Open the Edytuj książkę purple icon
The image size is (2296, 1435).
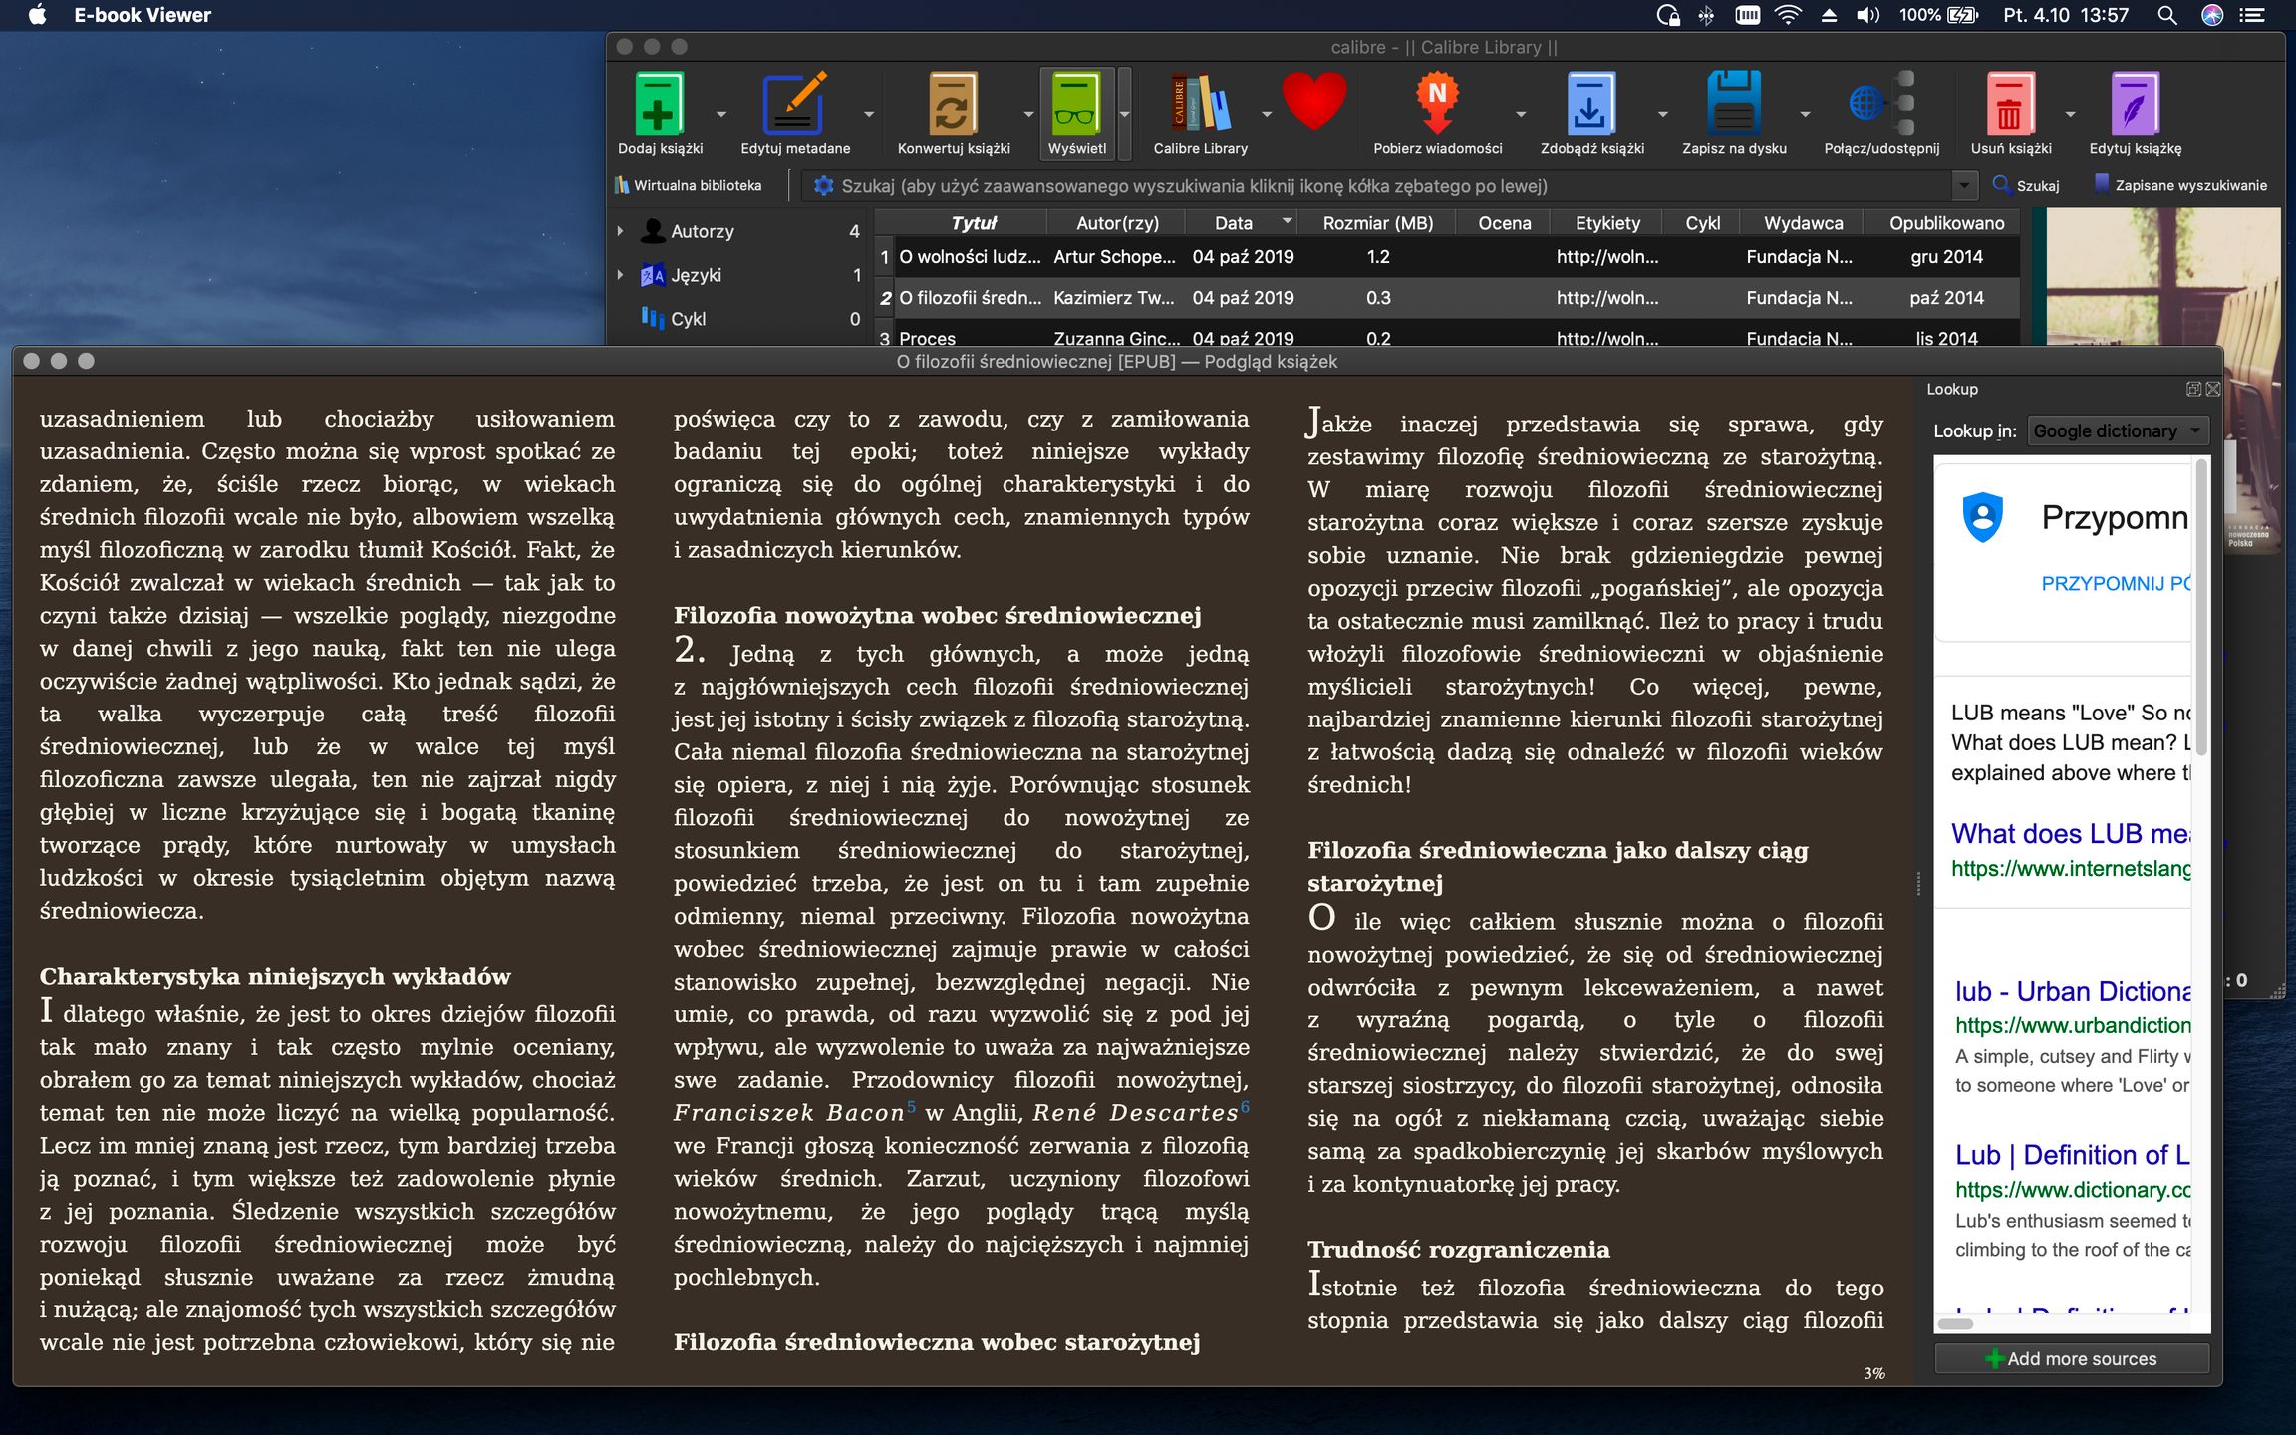(x=2134, y=105)
